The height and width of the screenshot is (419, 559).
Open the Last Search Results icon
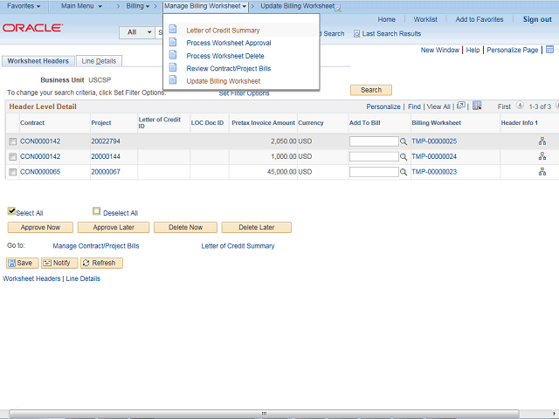(356, 34)
